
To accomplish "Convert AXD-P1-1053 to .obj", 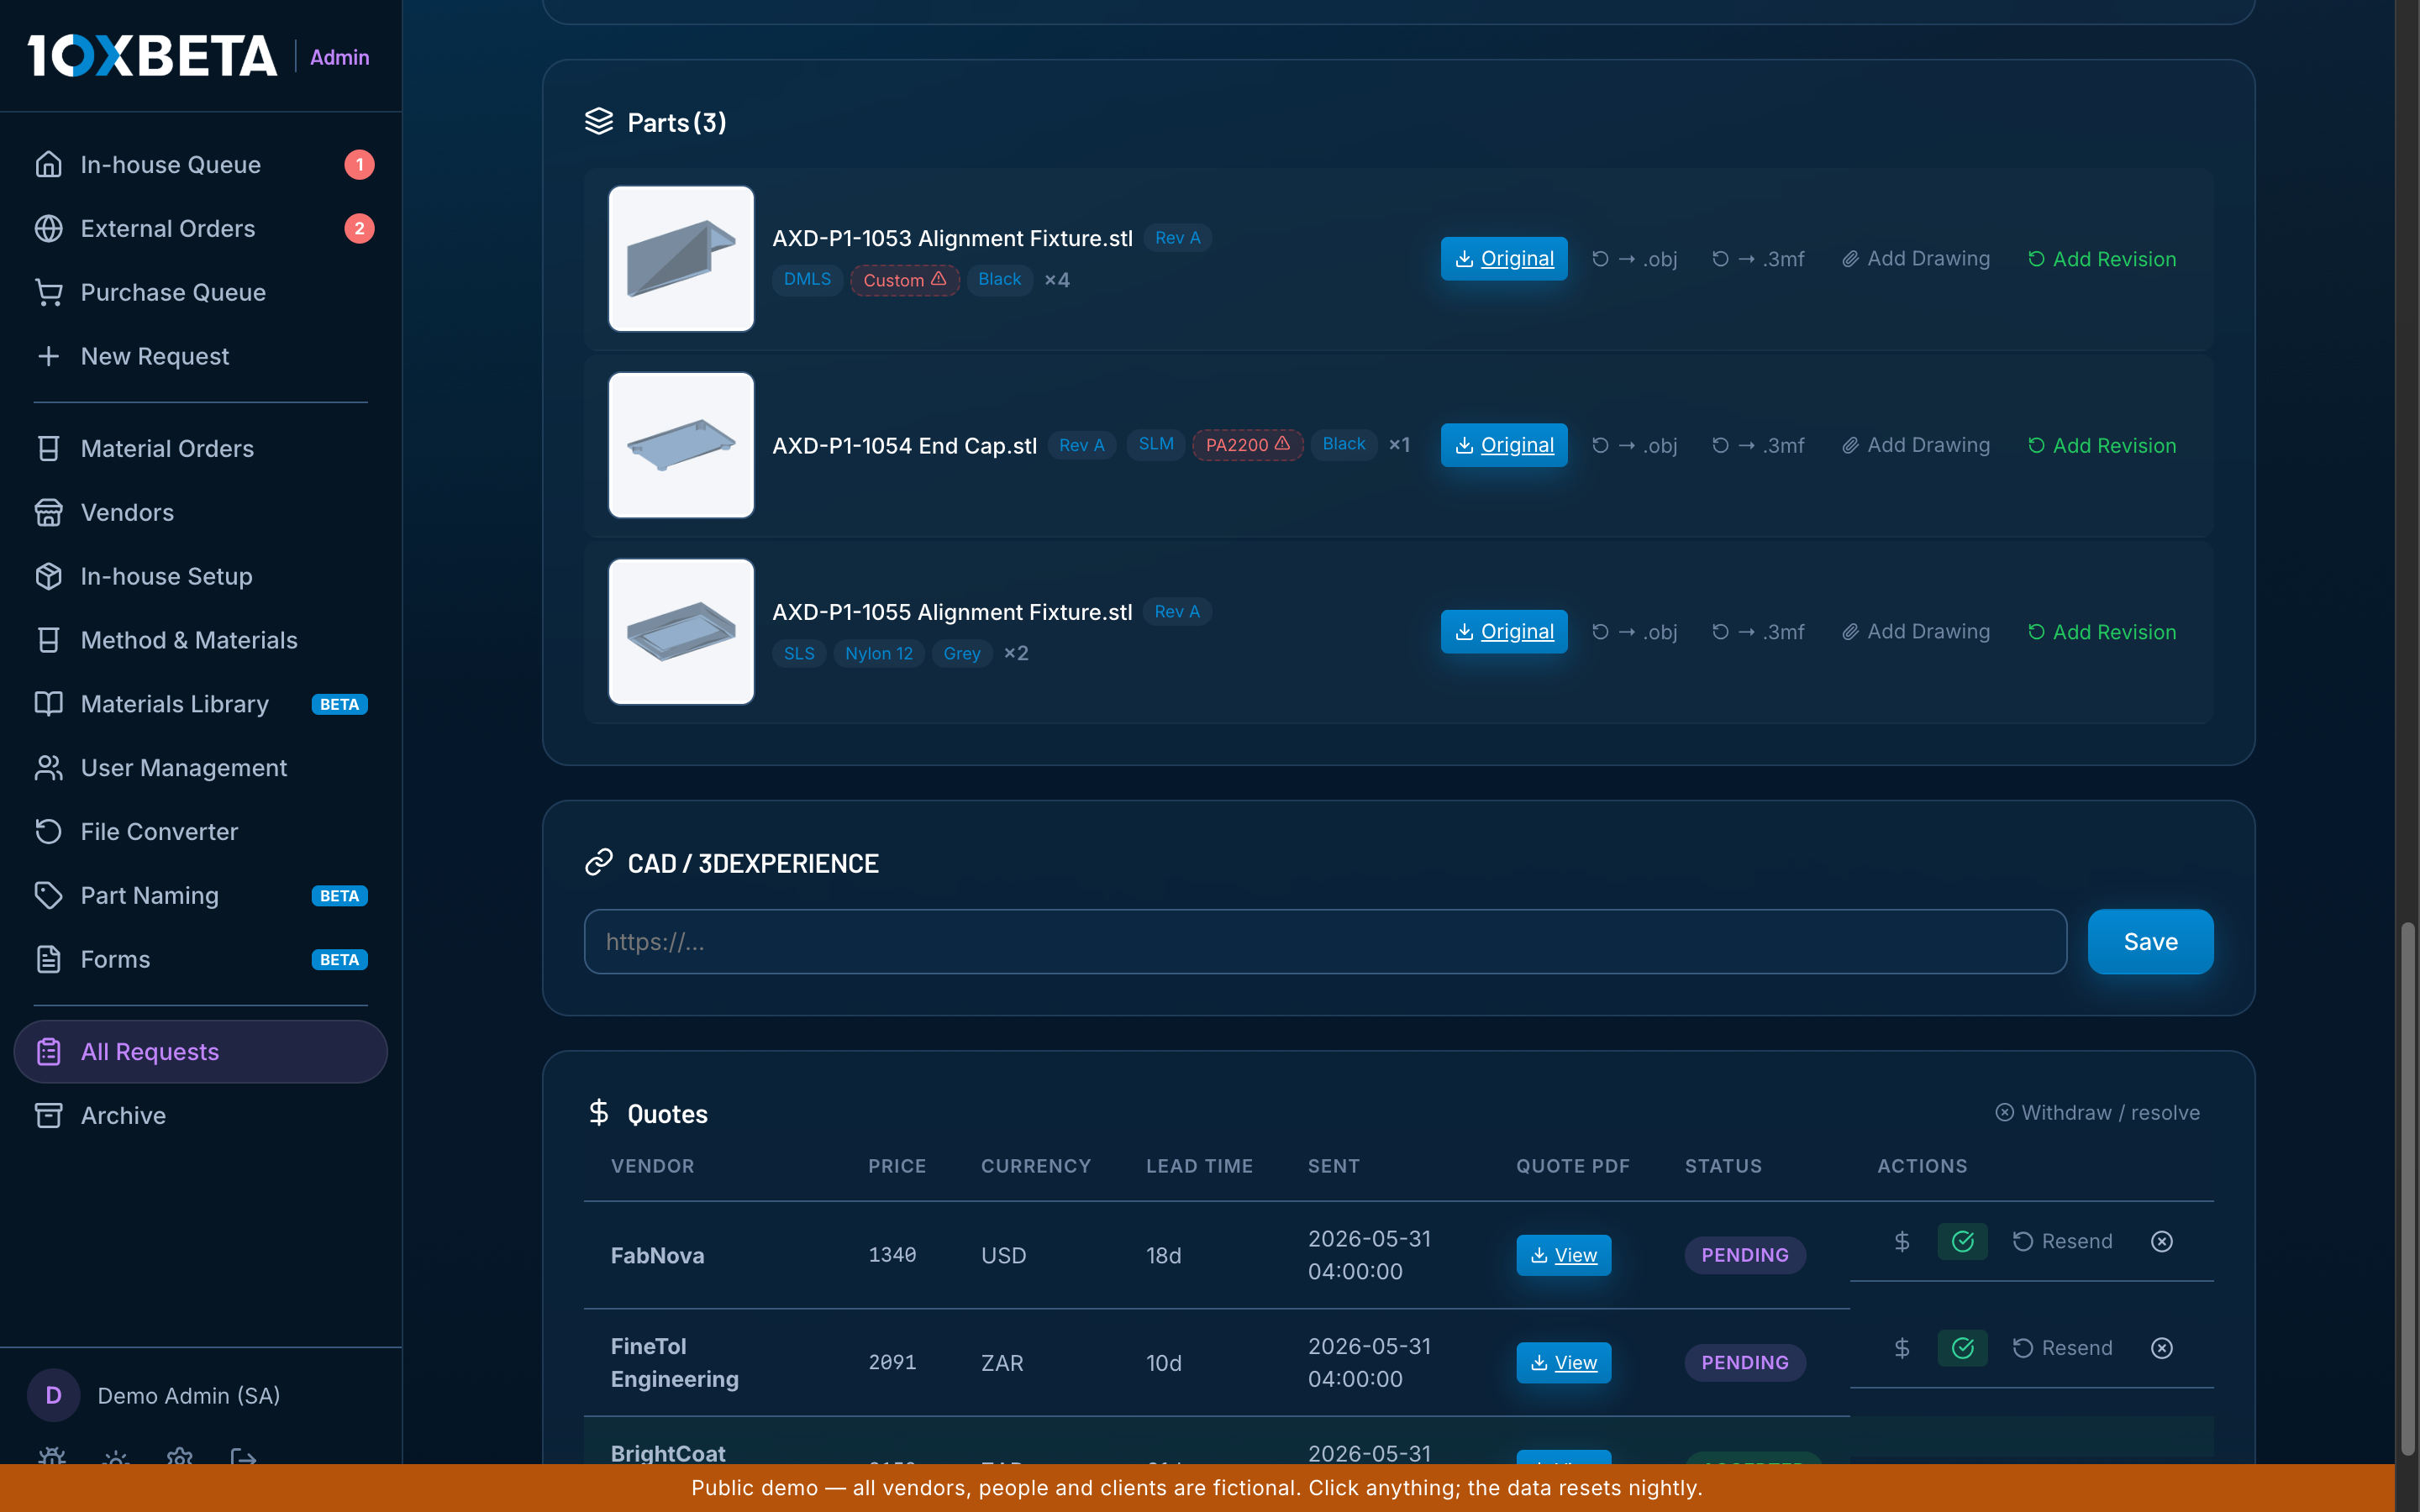I will tap(1635, 259).
